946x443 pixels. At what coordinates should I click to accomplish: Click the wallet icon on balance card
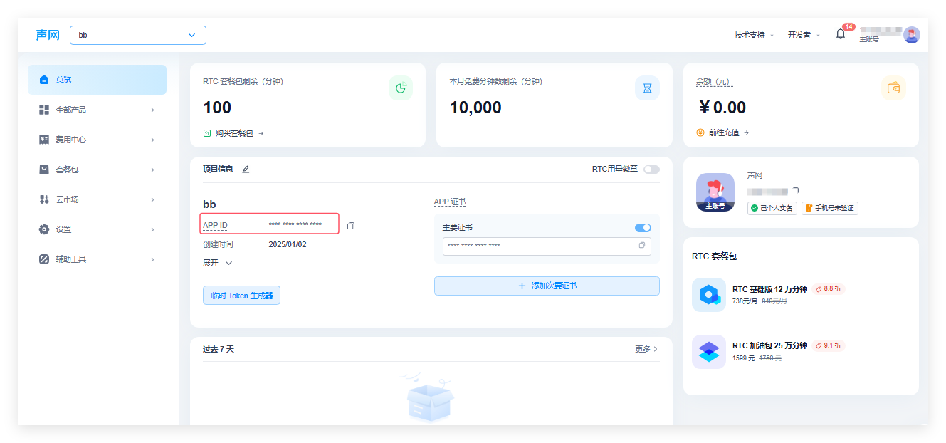pos(893,88)
